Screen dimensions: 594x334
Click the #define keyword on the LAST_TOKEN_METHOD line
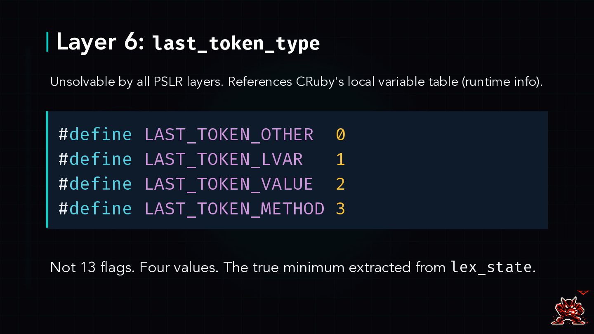click(95, 209)
